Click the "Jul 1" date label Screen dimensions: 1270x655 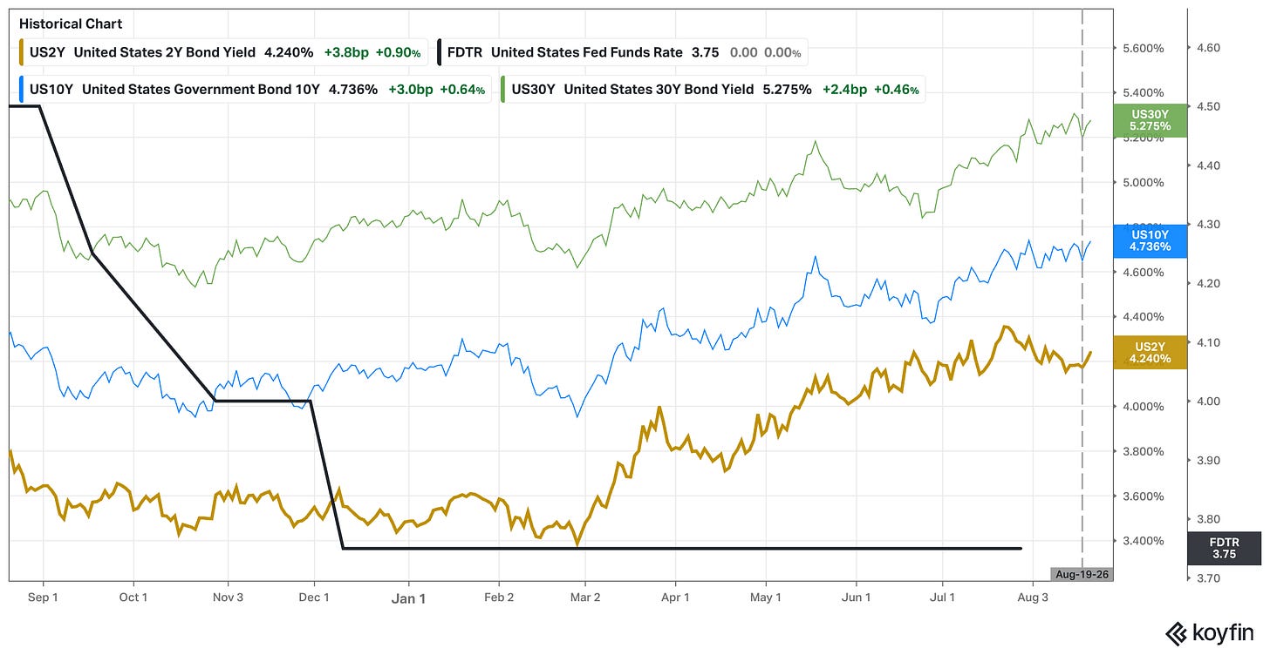pos(942,598)
